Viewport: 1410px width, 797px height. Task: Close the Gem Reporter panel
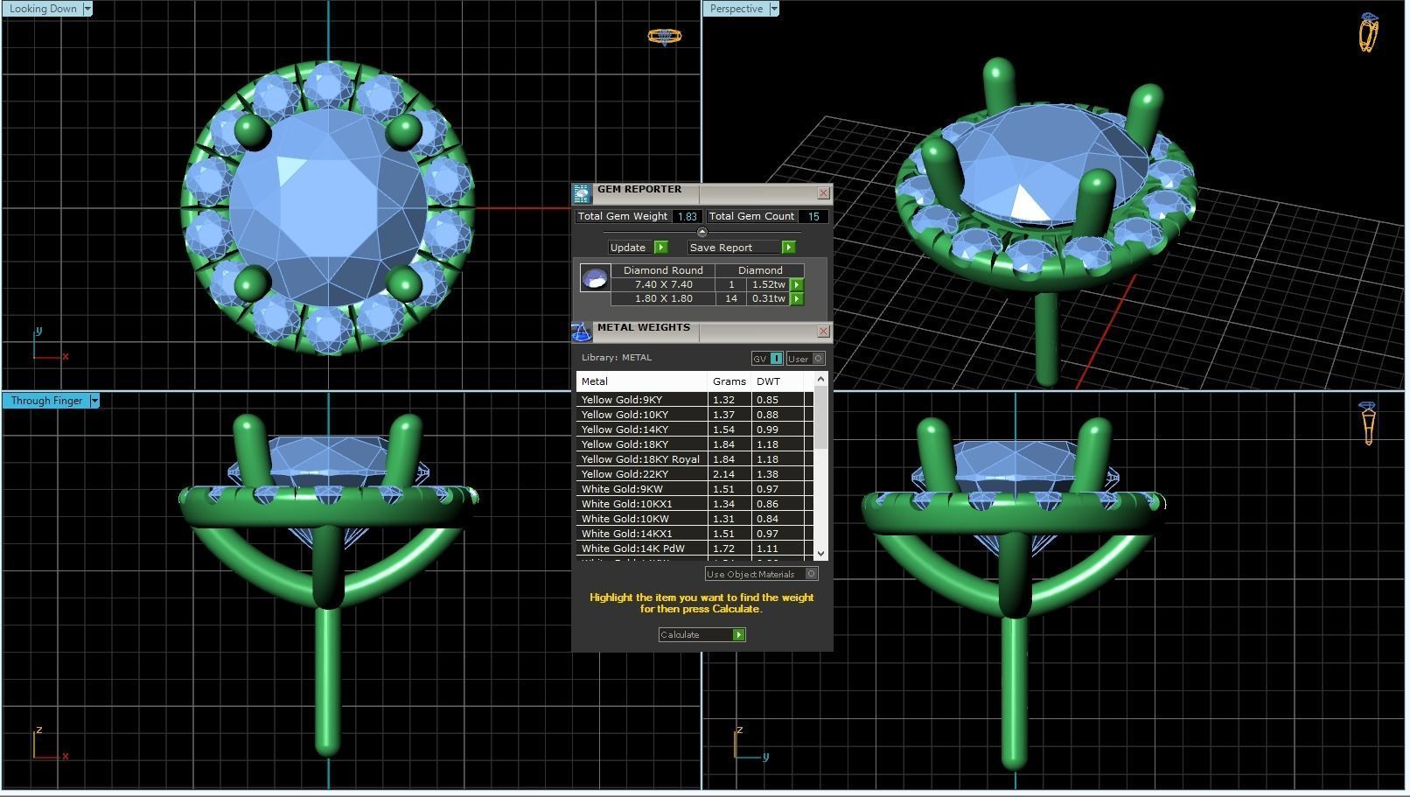823,192
